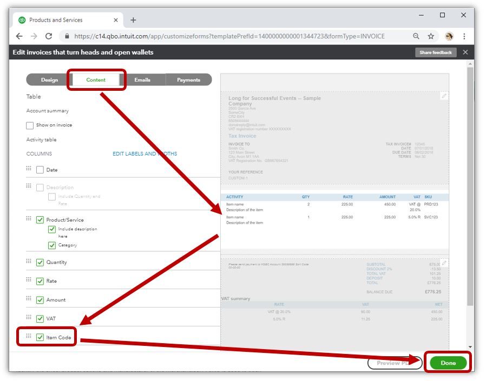This screenshot has height=381, width=486.
Task: Click the pencil edit icon on invoice header
Action: 444,96
